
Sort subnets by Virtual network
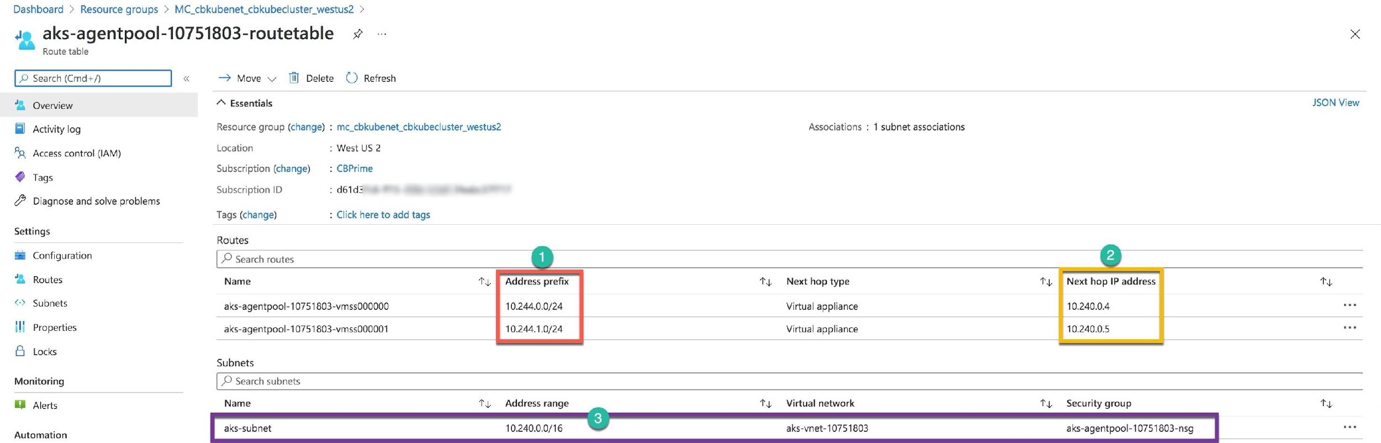[x=1046, y=404]
